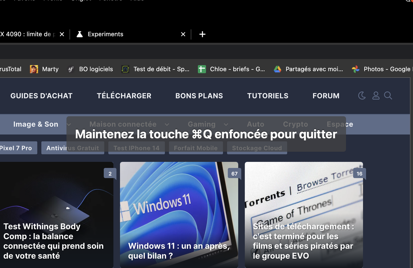Open the 67 comments badge
Viewport: 413px width, 268px height.
(234, 174)
